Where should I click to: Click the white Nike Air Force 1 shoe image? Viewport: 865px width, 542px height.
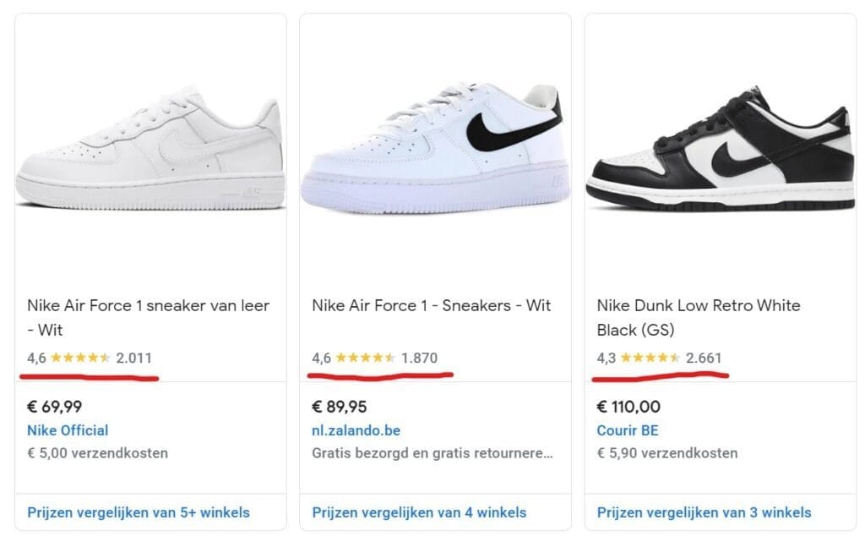150,155
